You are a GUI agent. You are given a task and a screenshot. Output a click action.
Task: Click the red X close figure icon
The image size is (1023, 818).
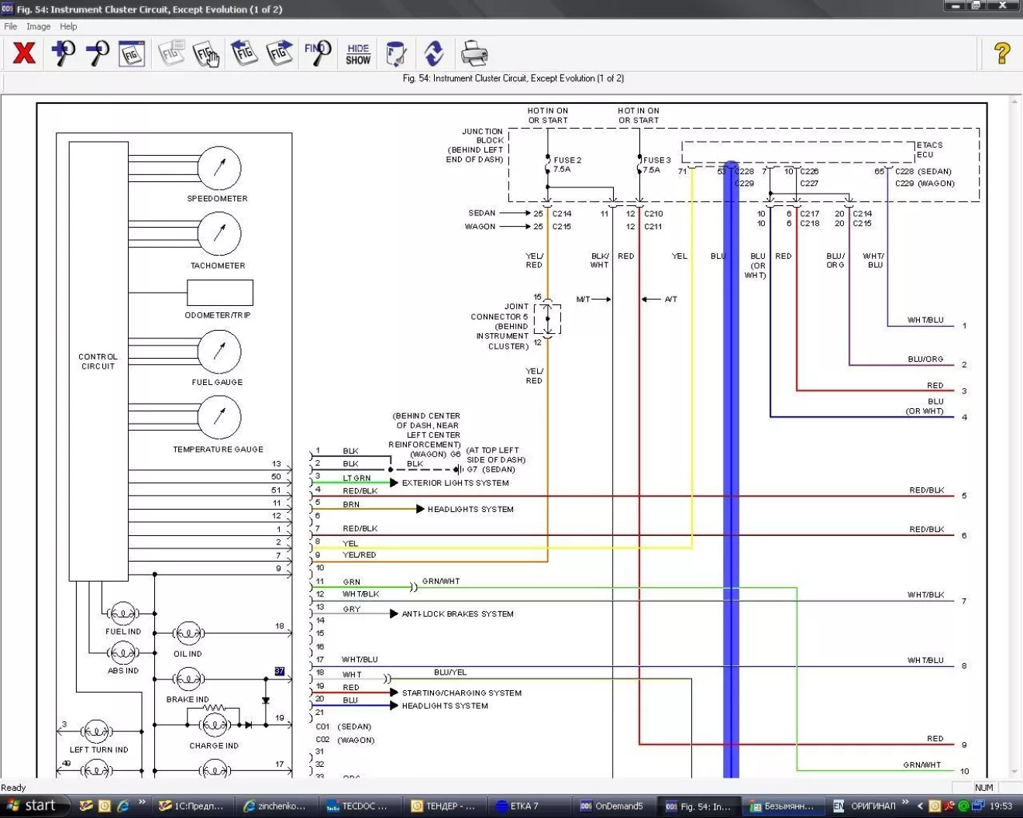pyautogui.click(x=24, y=53)
